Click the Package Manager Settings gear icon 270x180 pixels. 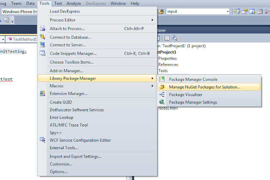(162, 102)
